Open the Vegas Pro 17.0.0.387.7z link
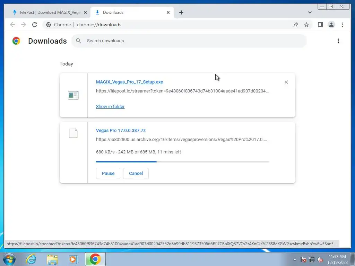Image resolution: width=355 pixels, height=266 pixels. (x=121, y=131)
